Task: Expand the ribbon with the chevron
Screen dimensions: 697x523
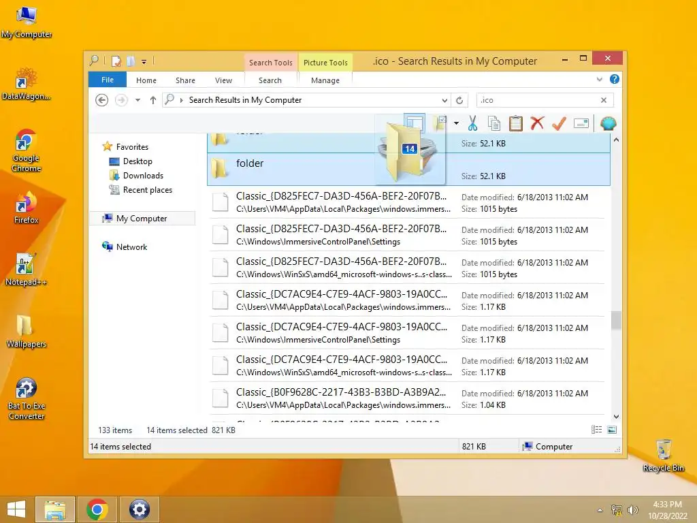Action: (x=599, y=79)
